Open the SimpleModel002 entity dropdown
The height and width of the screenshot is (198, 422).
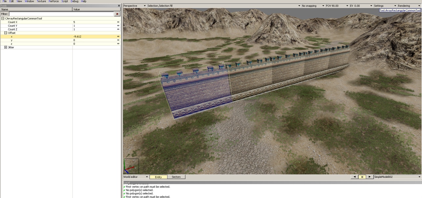tap(397, 177)
